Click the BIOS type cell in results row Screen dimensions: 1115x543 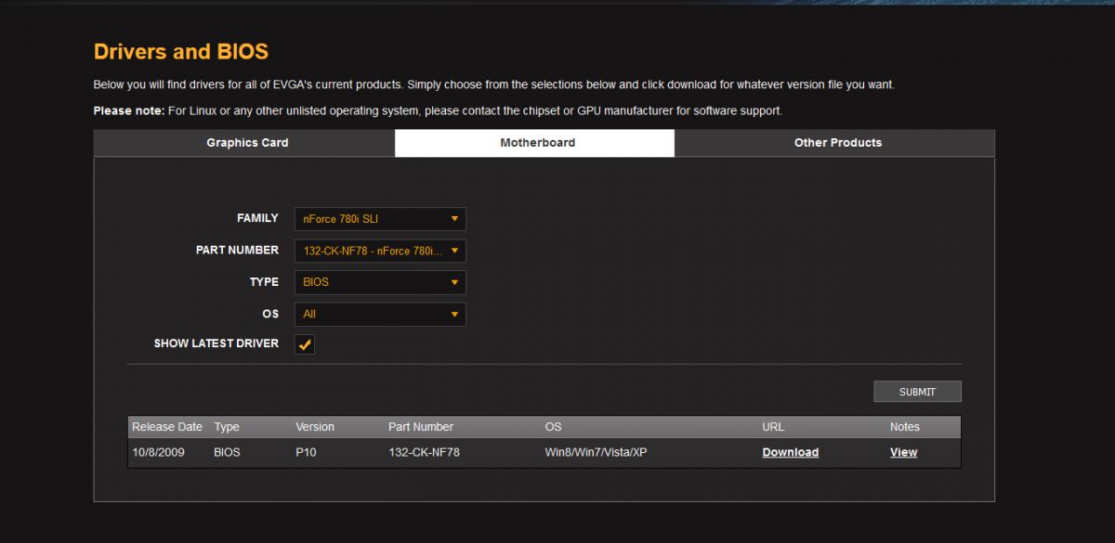(227, 452)
